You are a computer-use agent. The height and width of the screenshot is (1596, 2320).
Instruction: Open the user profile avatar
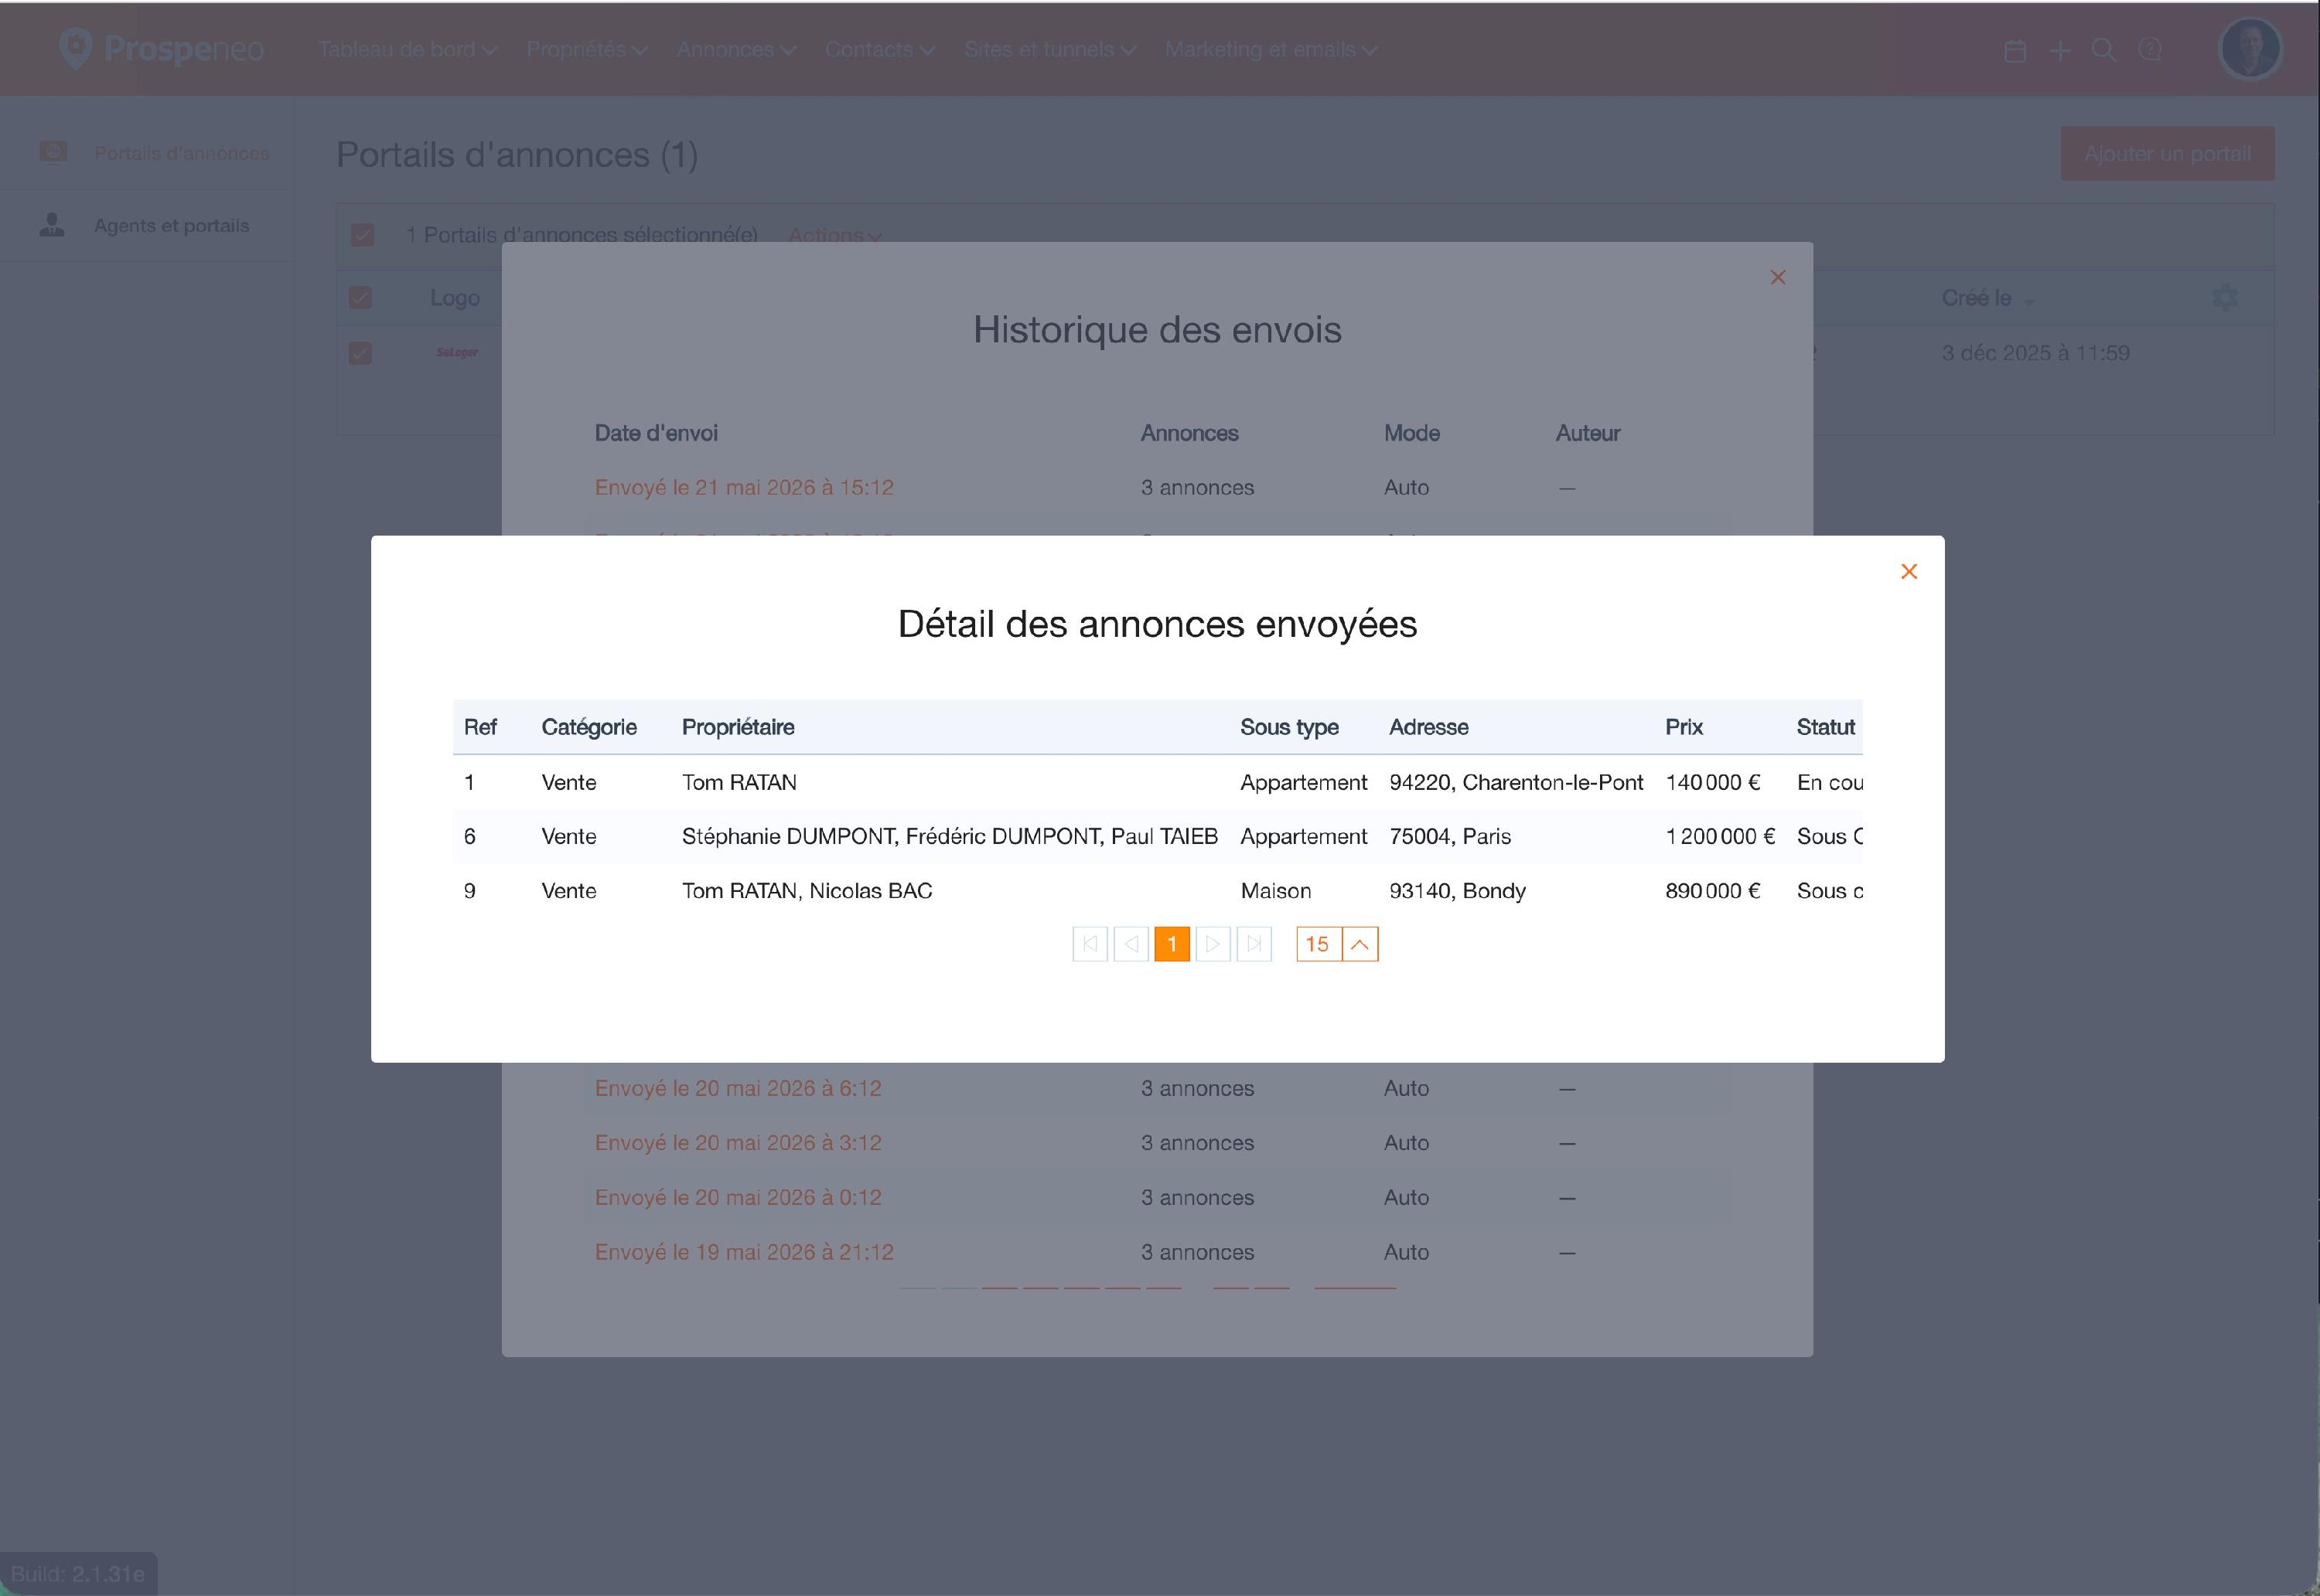2250,48
